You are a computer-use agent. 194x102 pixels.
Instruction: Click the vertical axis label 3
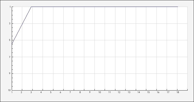[10, 23]
